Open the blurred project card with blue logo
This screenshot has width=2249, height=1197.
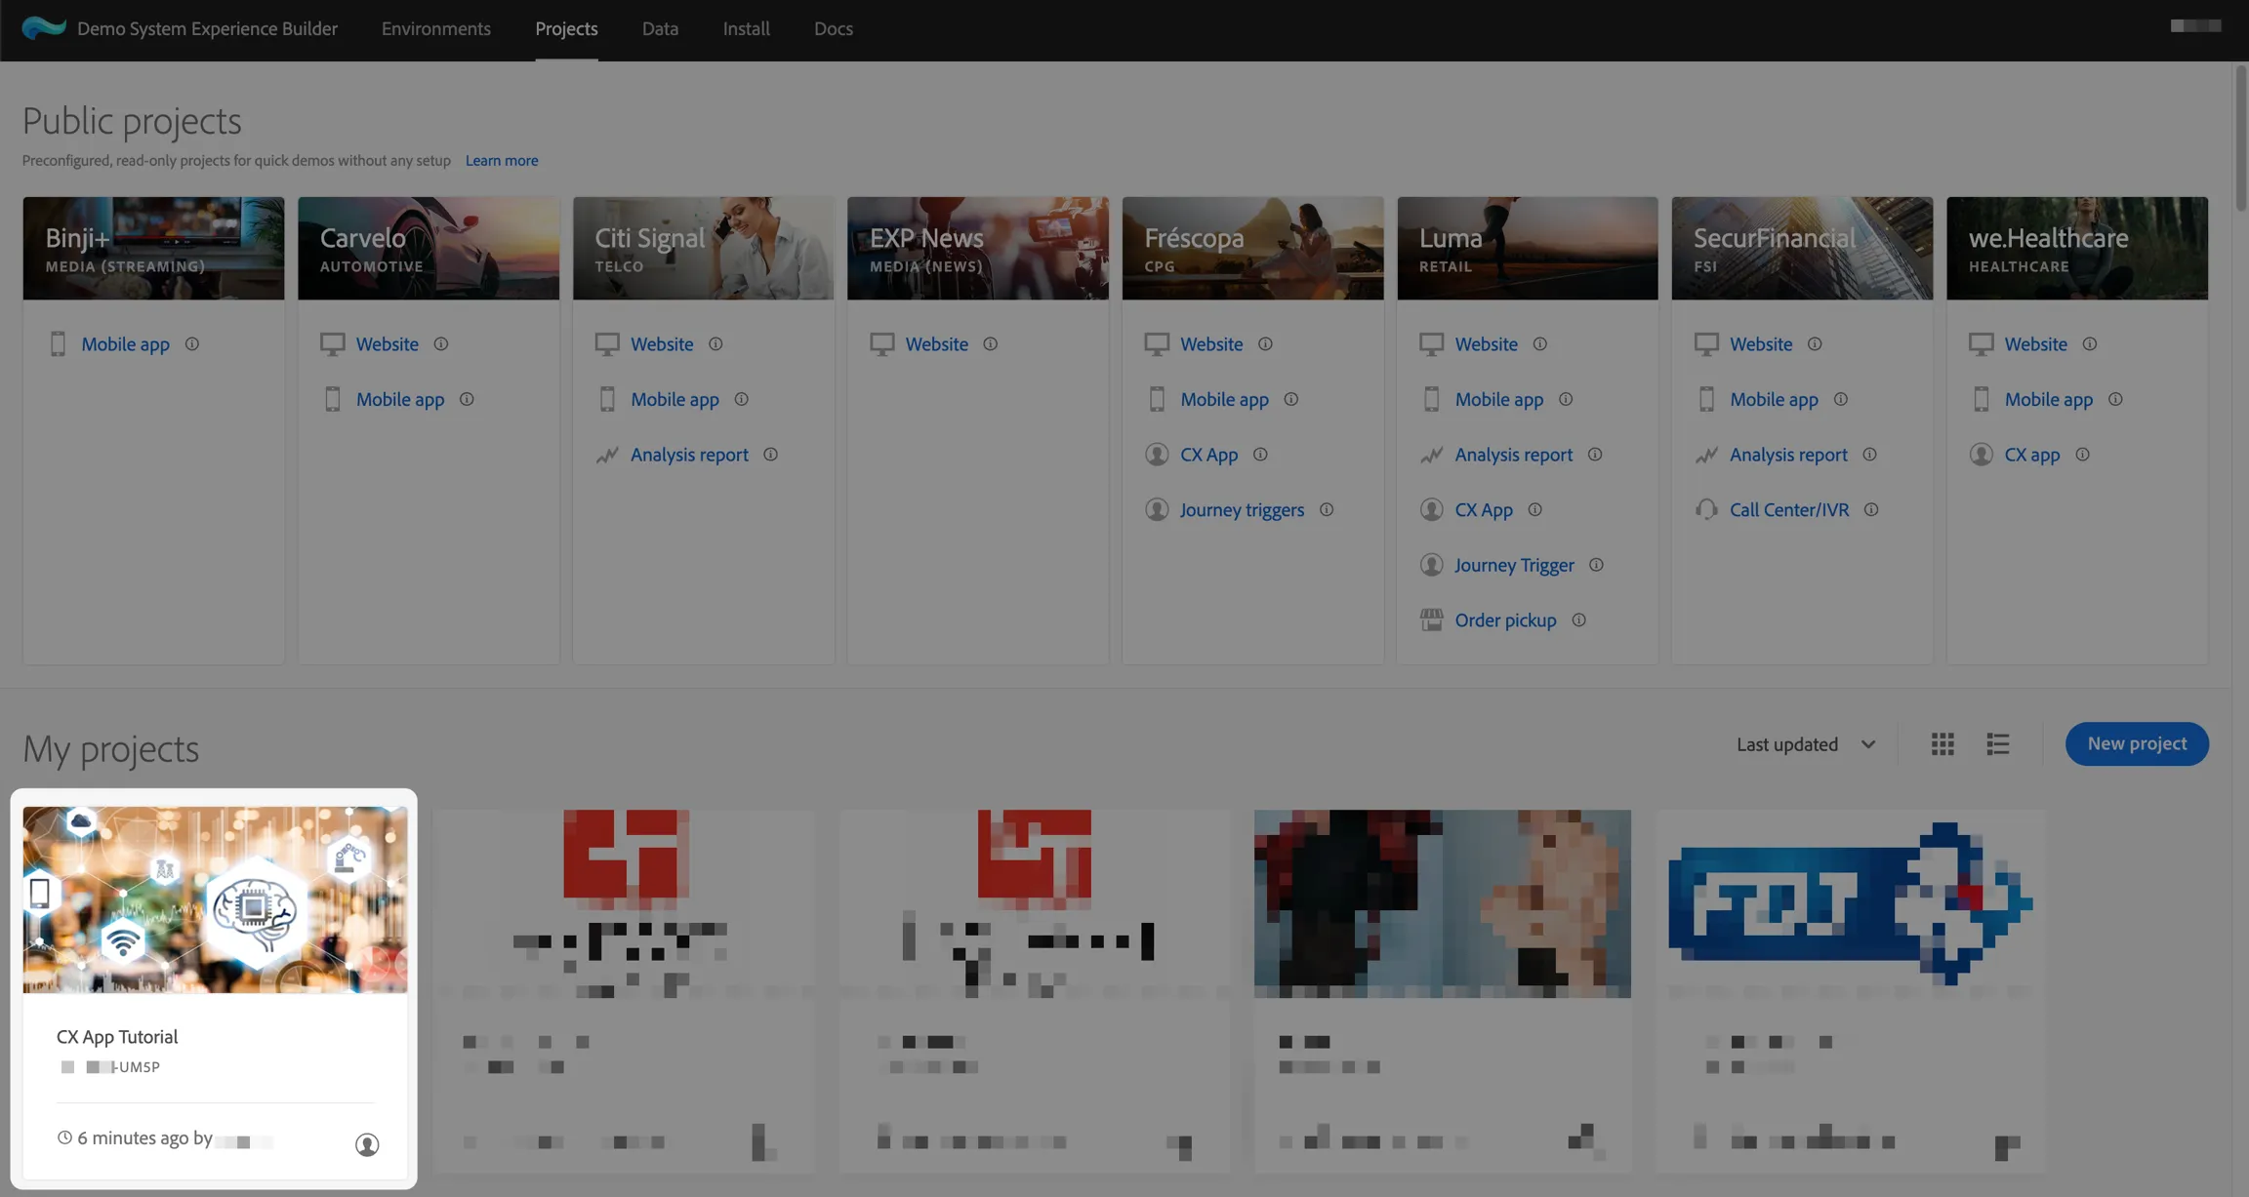[x=1850, y=990]
